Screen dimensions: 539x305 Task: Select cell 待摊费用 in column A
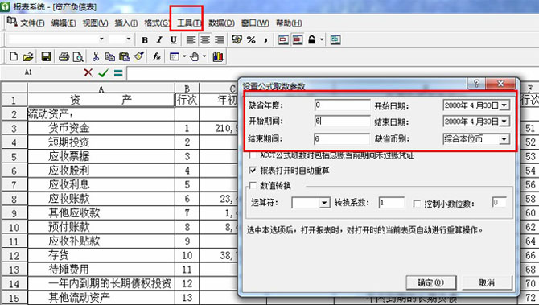click(101, 270)
